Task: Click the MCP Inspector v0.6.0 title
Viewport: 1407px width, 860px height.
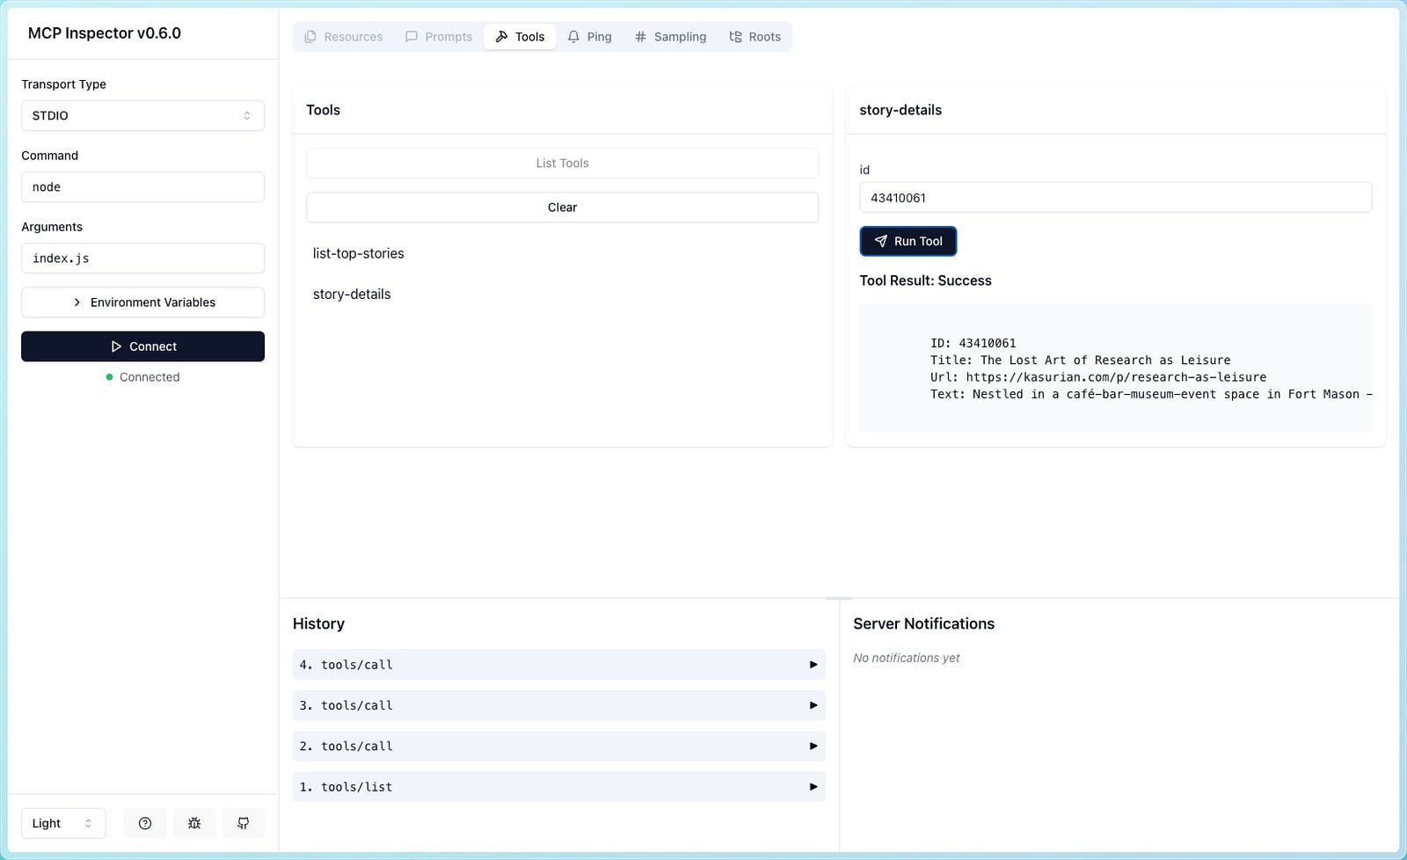Action: (105, 33)
